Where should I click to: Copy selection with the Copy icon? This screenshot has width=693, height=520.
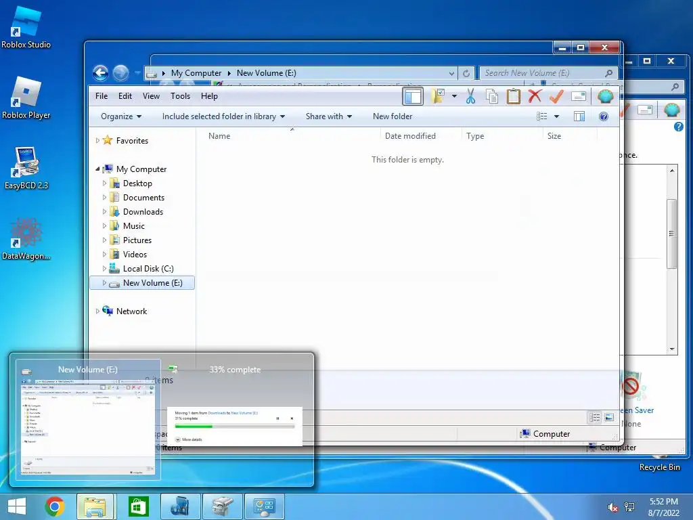click(x=491, y=96)
